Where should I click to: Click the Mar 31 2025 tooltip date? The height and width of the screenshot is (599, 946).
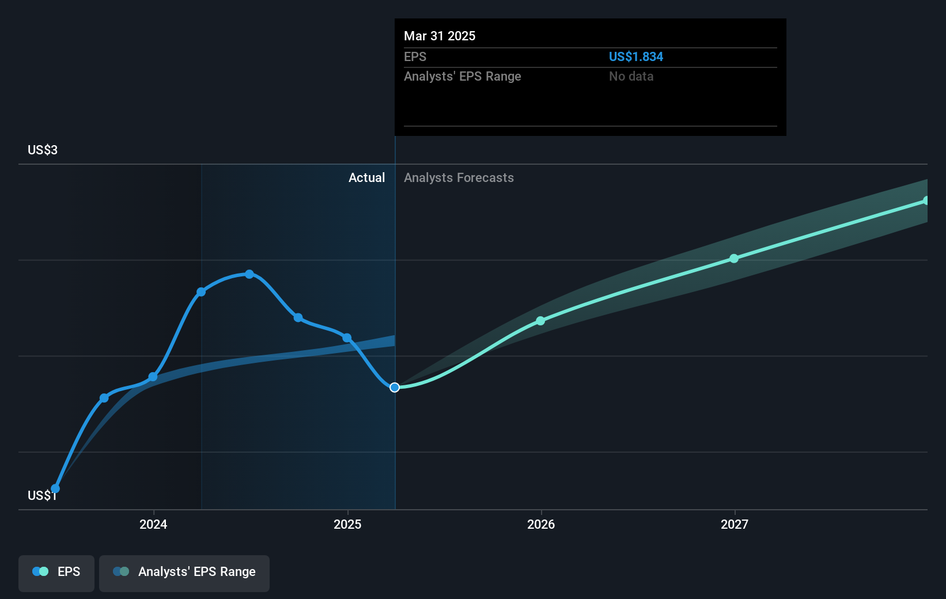(x=440, y=36)
